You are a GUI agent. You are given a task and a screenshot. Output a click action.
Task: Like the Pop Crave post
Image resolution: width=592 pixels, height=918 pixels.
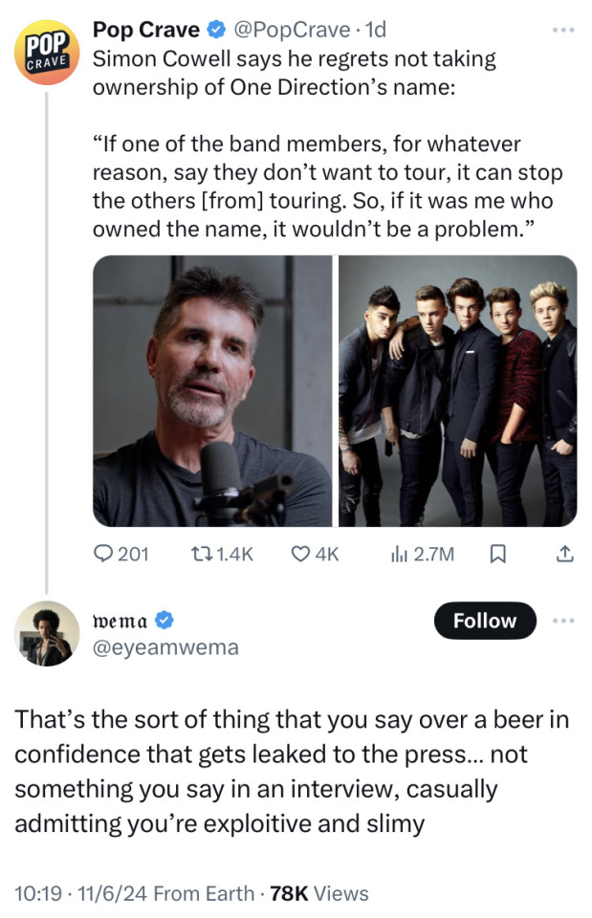pos(302,554)
